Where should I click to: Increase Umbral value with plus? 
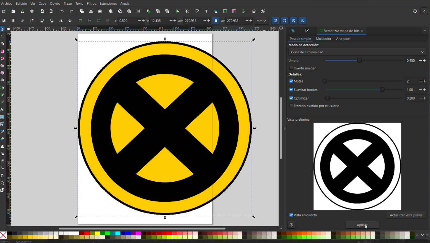tap(424, 61)
